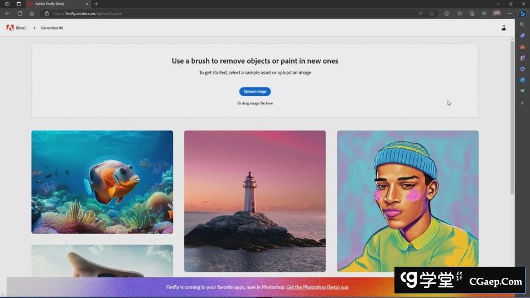
Task: Click the plus icon to customize the sidebar
Action: click(523, 103)
